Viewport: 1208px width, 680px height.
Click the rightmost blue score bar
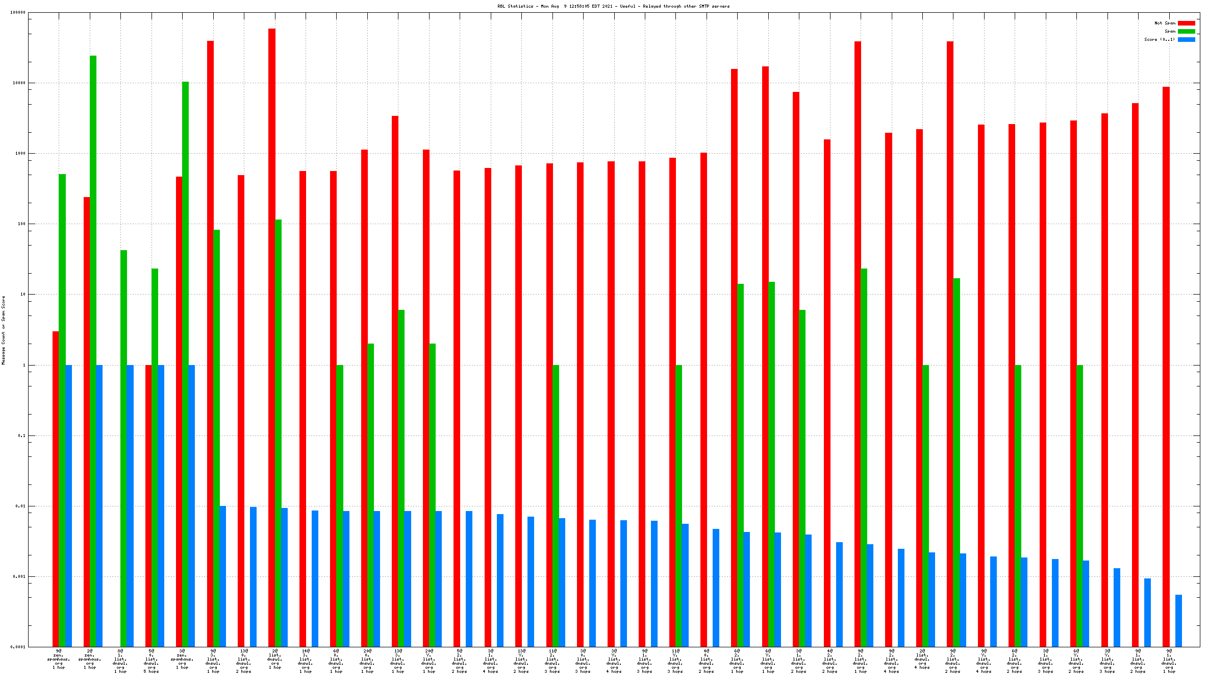pos(1178,620)
